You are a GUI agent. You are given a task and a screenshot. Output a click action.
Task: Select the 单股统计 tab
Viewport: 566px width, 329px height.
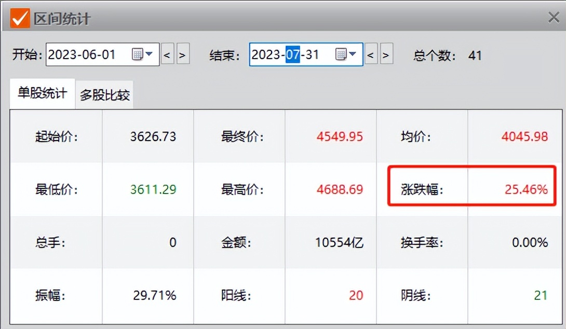tap(42, 93)
